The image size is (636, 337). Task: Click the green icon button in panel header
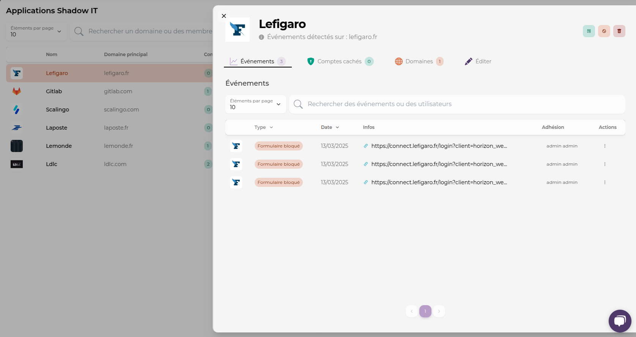coord(589,31)
